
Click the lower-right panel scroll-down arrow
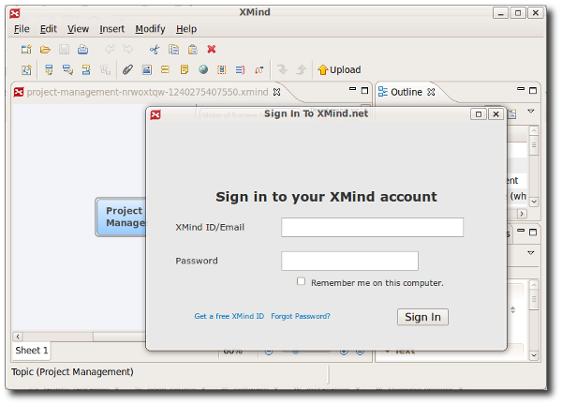coord(534,355)
